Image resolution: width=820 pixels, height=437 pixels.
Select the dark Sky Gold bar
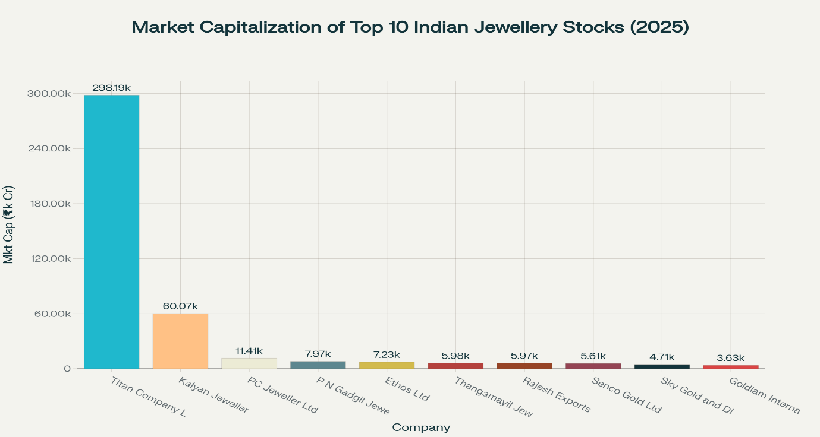(x=662, y=366)
